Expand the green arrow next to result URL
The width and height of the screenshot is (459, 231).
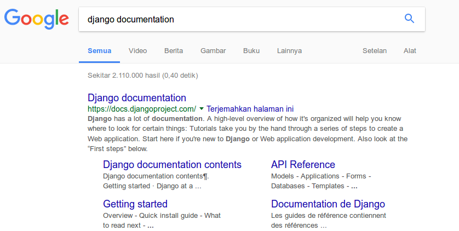(202, 109)
